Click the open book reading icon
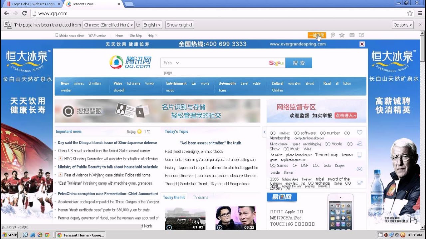The image size is (426, 239). point(361,35)
